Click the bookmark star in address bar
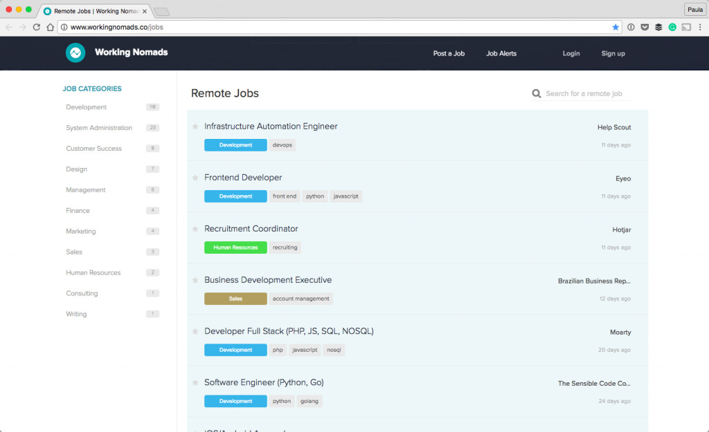Viewport: 709px width, 432px height. click(616, 26)
